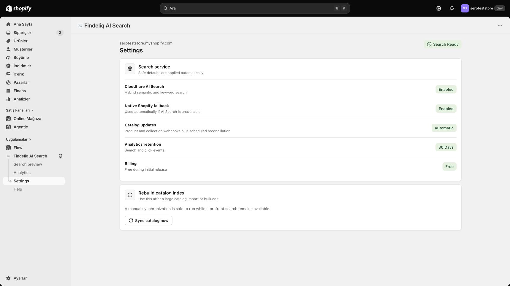The image size is (510, 286).
Task: Go to Search preview page
Action: pos(28,164)
